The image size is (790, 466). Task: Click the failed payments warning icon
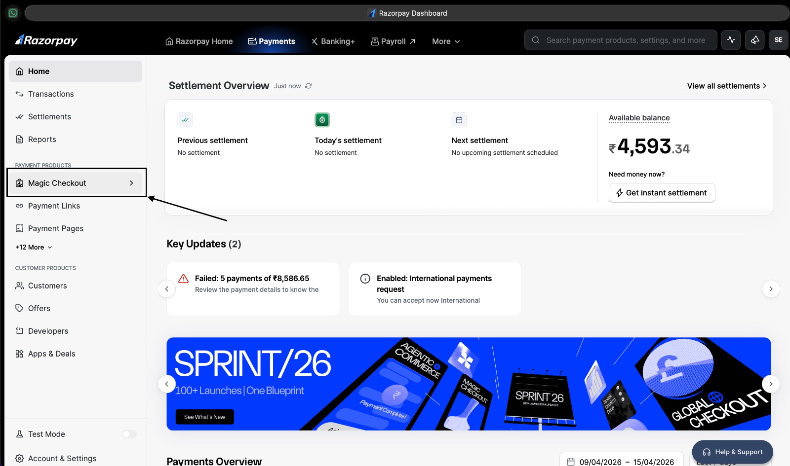(x=183, y=279)
